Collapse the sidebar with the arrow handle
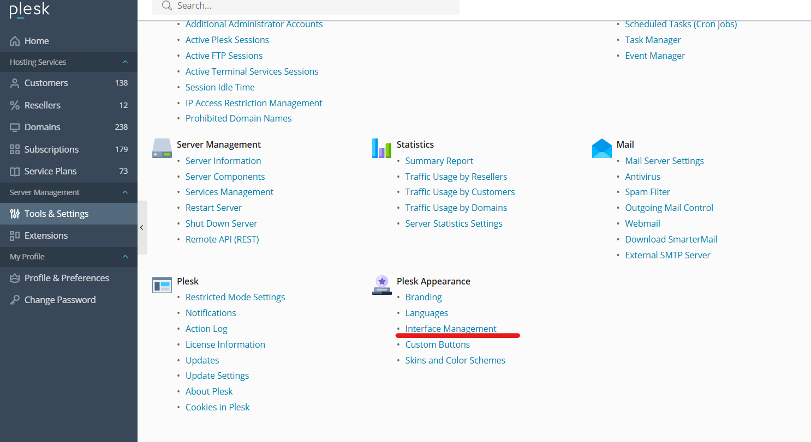This screenshot has width=811, height=442. 142,228
